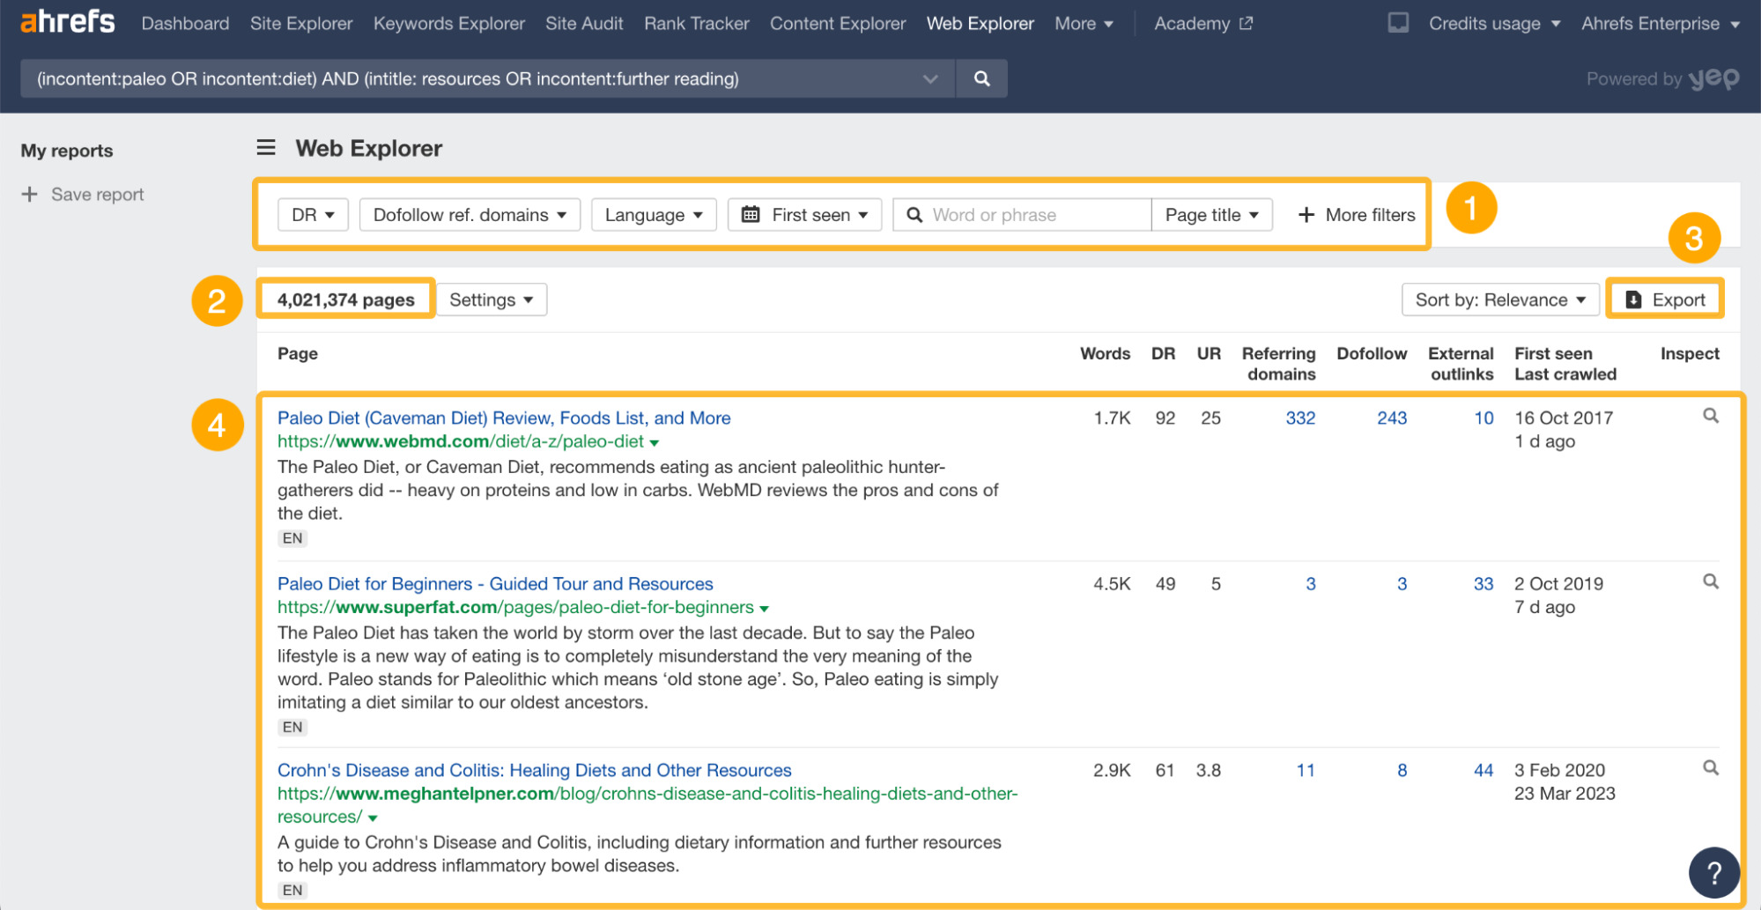Click the DR column header

coord(1163,353)
